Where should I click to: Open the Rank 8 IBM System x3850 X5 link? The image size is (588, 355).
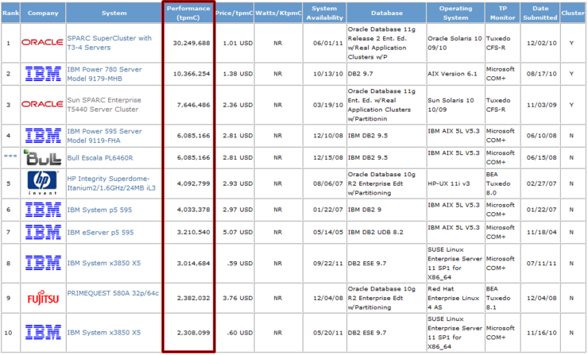[x=104, y=263]
